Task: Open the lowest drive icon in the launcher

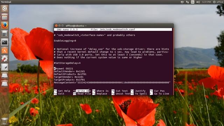Action: coord(5,84)
